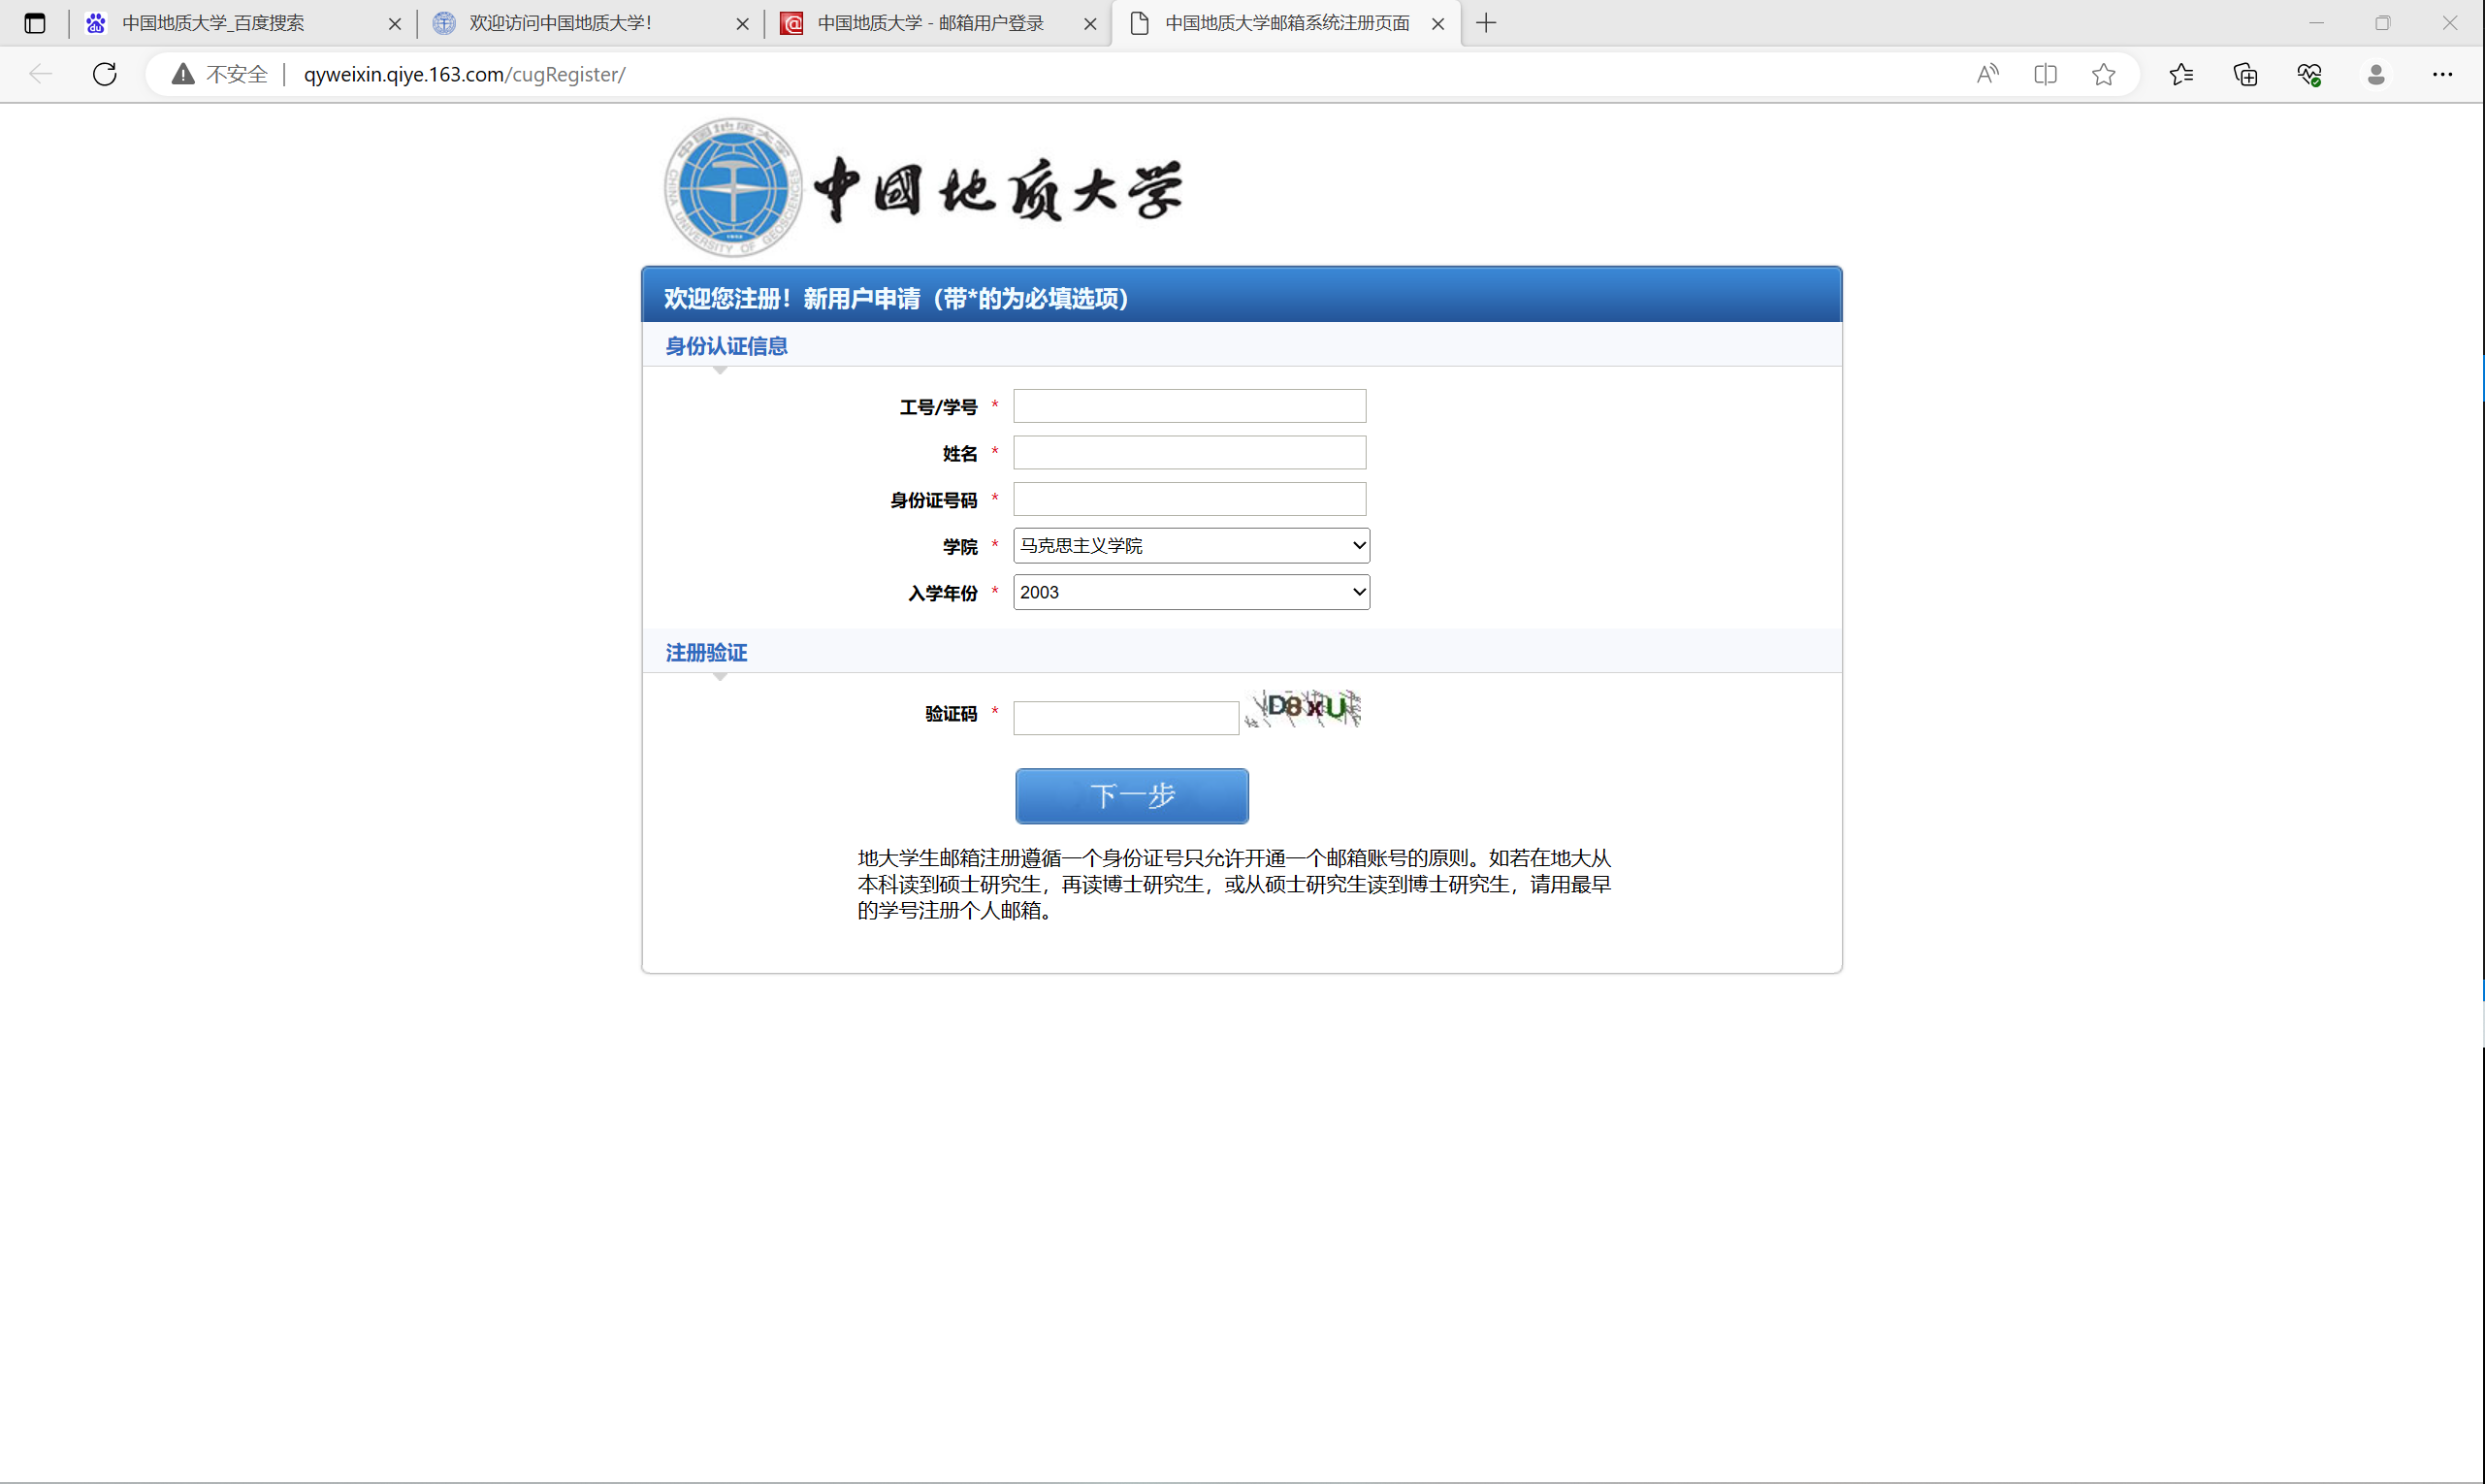Screen dimensions: 2485x1484
Task: Reload the page with the refresh icon
Action: [105, 74]
